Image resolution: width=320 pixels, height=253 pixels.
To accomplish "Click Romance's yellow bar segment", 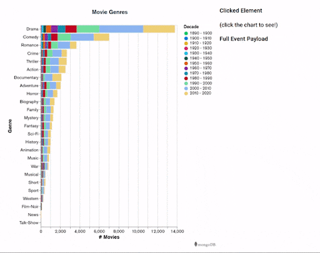I will (x=73, y=45).
